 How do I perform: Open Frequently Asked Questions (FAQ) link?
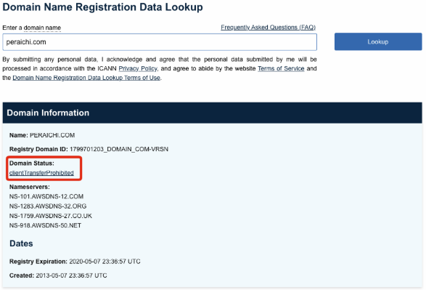point(268,27)
